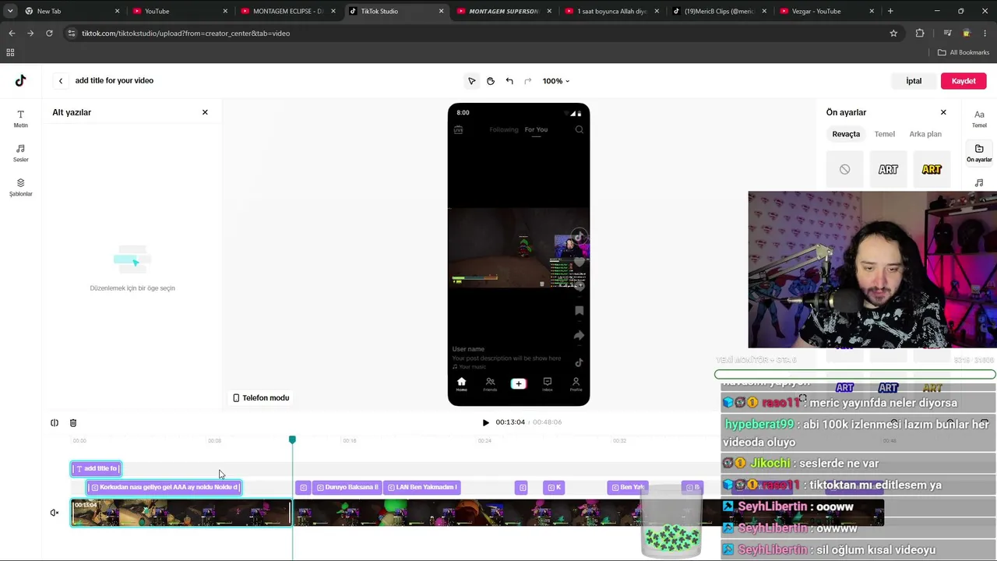Open TikTok logo home link
Screen dimensions: 997x561
21,80
